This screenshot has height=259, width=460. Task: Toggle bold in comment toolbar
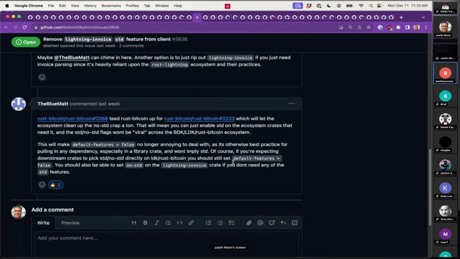[x=145, y=222]
